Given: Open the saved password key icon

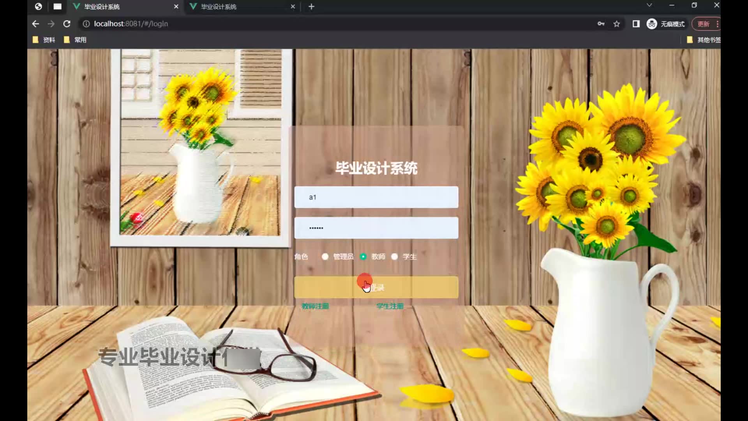Looking at the screenshot, I should pyautogui.click(x=601, y=24).
